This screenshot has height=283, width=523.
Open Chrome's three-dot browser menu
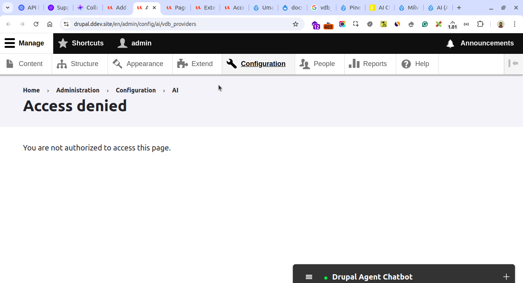coord(515,24)
